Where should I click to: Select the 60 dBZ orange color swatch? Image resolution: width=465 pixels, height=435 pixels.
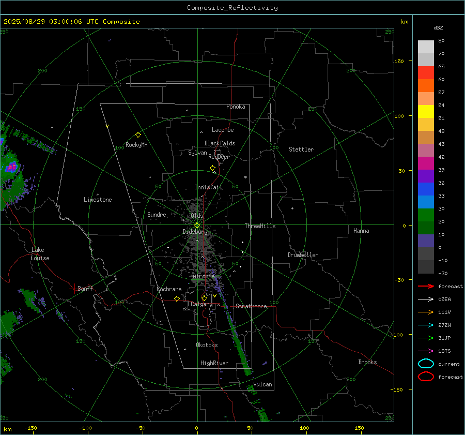[426, 86]
